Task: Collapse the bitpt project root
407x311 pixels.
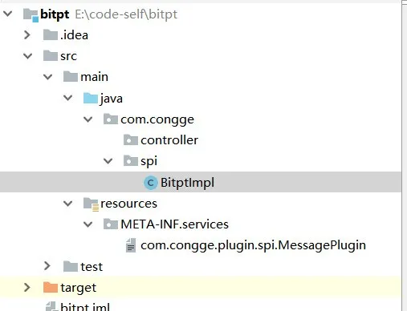Action: click(x=8, y=14)
